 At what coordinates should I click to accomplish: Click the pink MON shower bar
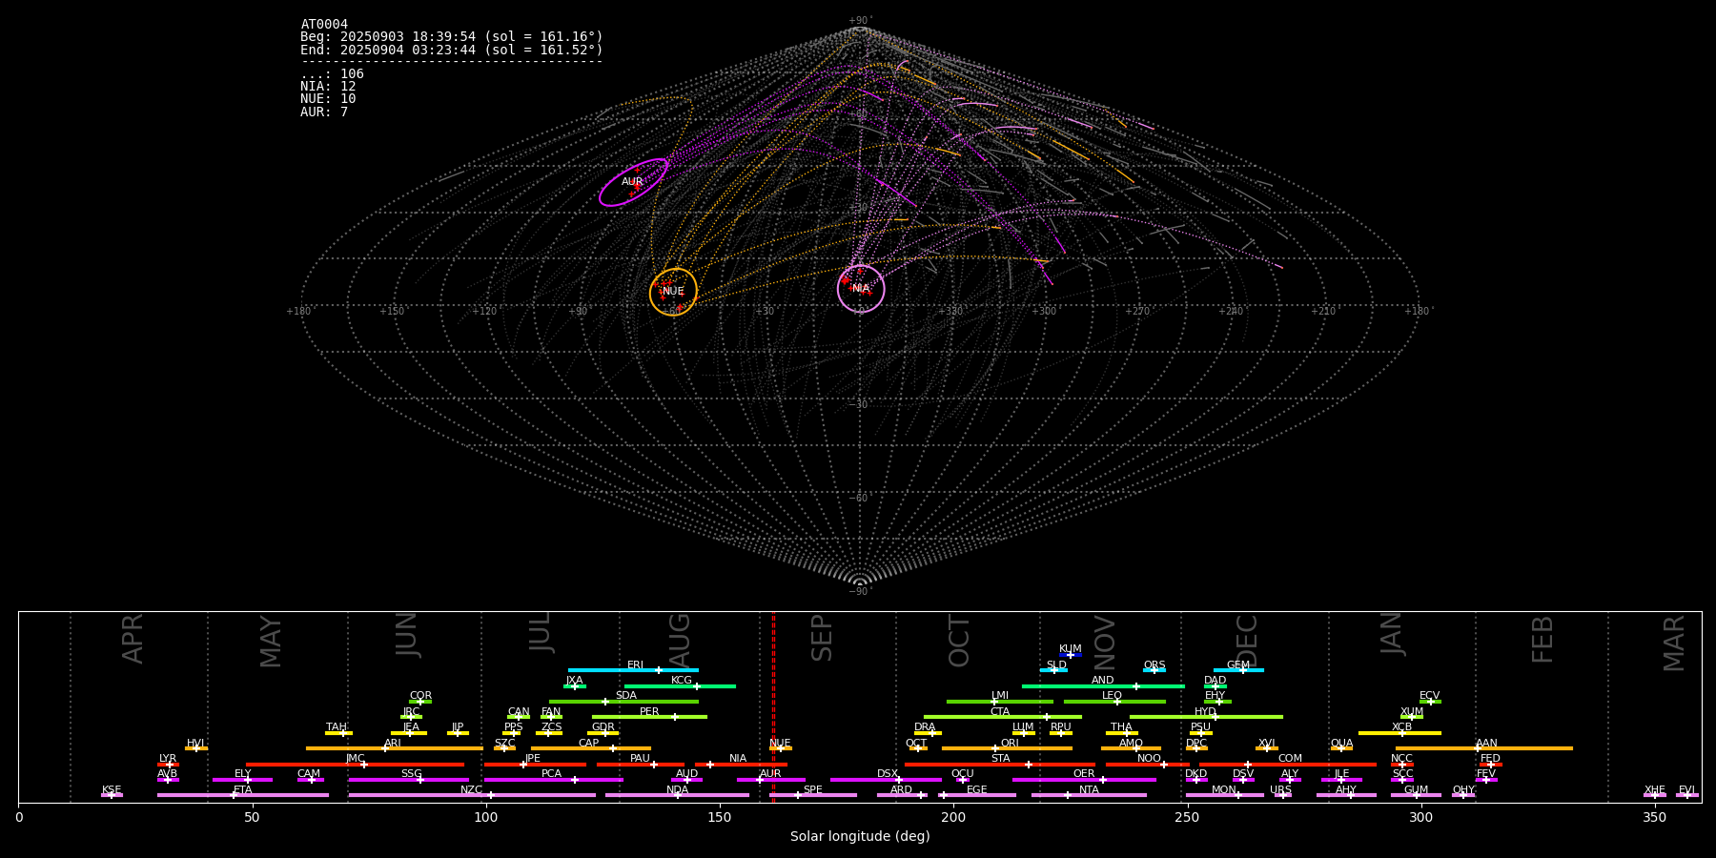click(x=1225, y=795)
